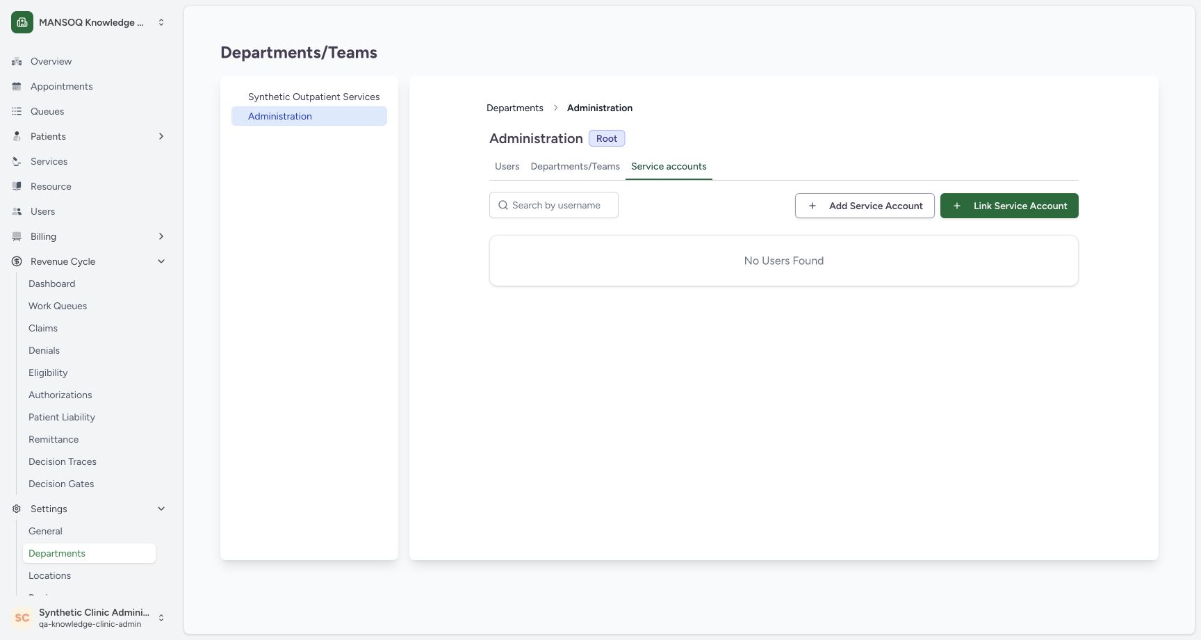The image size is (1201, 640).
Task: Collapse the Settings section chevron
Action: [161, 509]
